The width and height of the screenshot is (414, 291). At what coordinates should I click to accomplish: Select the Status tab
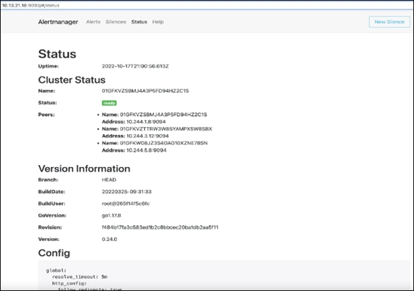tap(139, 22)
